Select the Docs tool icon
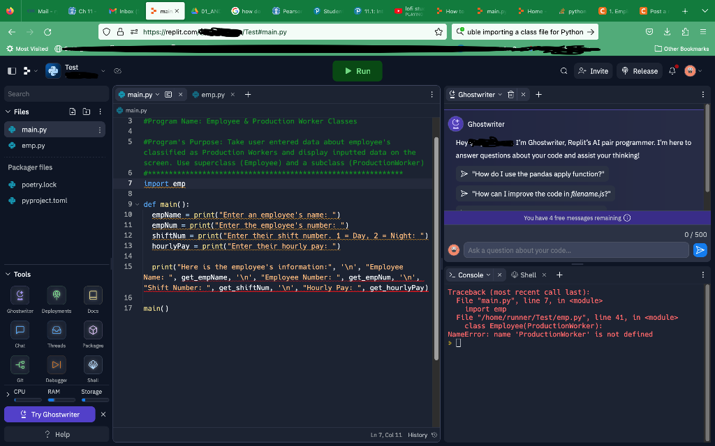The width and height of the screenshot is (715, 446). (93, 295)
